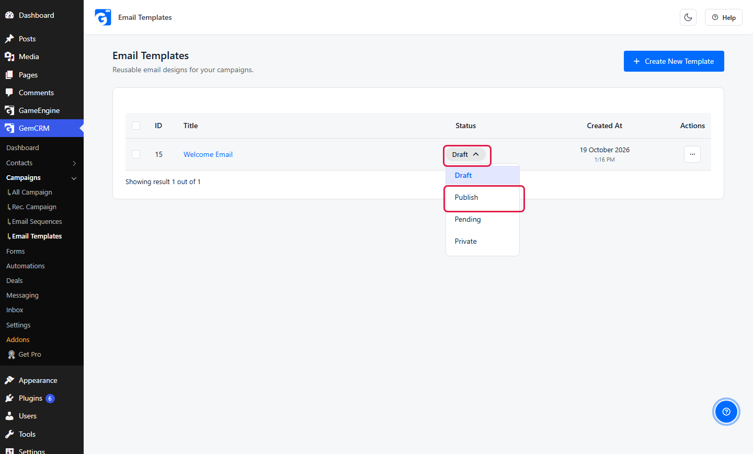Choose Private status option
The image size is (753, 454).
pos(483,241)
